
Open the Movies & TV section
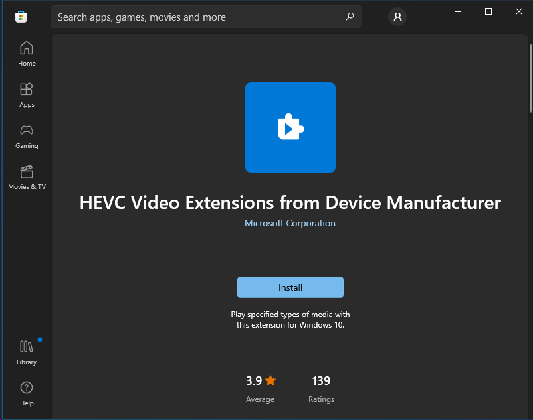coord(27,177)
